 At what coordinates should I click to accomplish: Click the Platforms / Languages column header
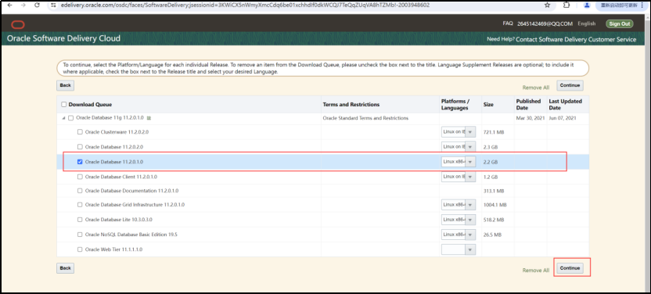click(x=455, y=105)
